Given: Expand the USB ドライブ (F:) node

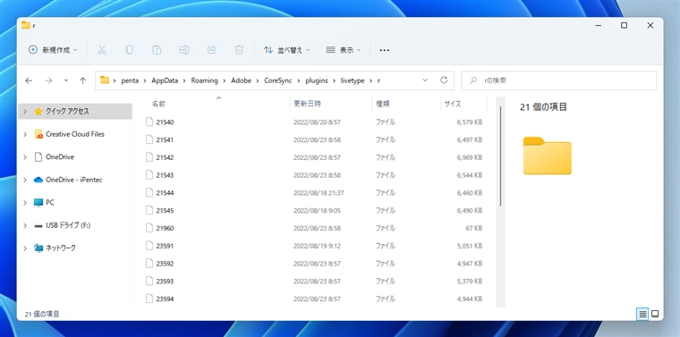Looking at the screenshot, I should (25, 225).
